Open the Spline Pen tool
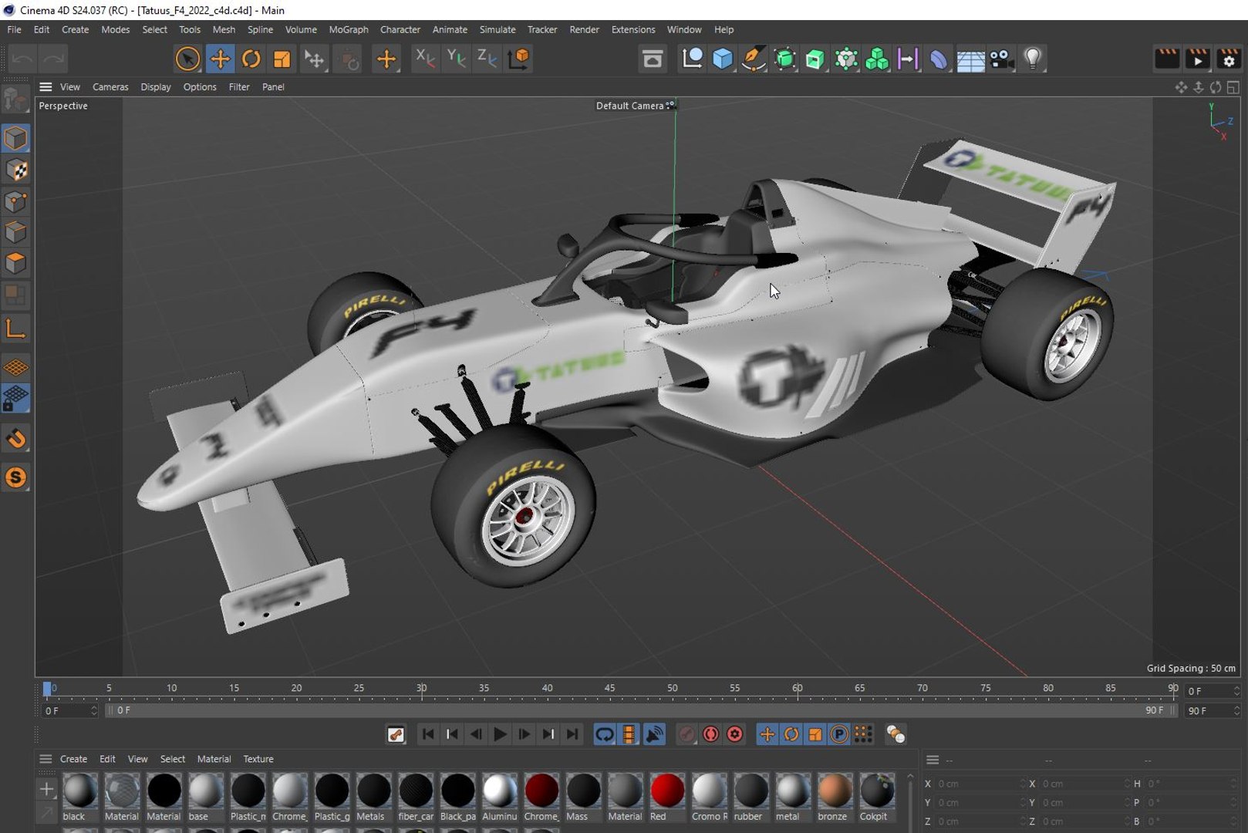The height and width of the screenshot is (833, 1248). tap(754, 59)
